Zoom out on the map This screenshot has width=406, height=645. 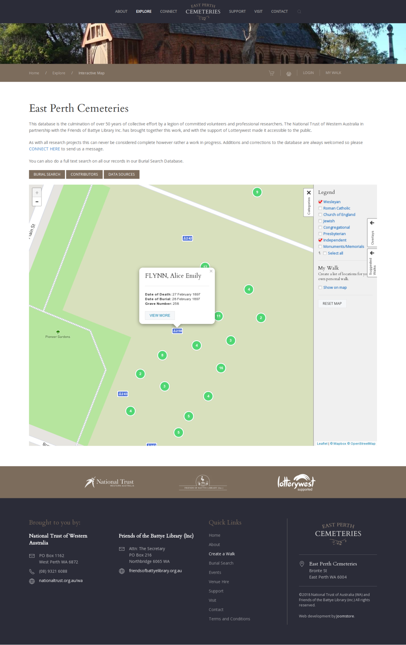pyautogui.click(x=37, y=202)
